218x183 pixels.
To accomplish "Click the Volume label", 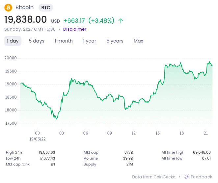I will [x=91, y=158].
